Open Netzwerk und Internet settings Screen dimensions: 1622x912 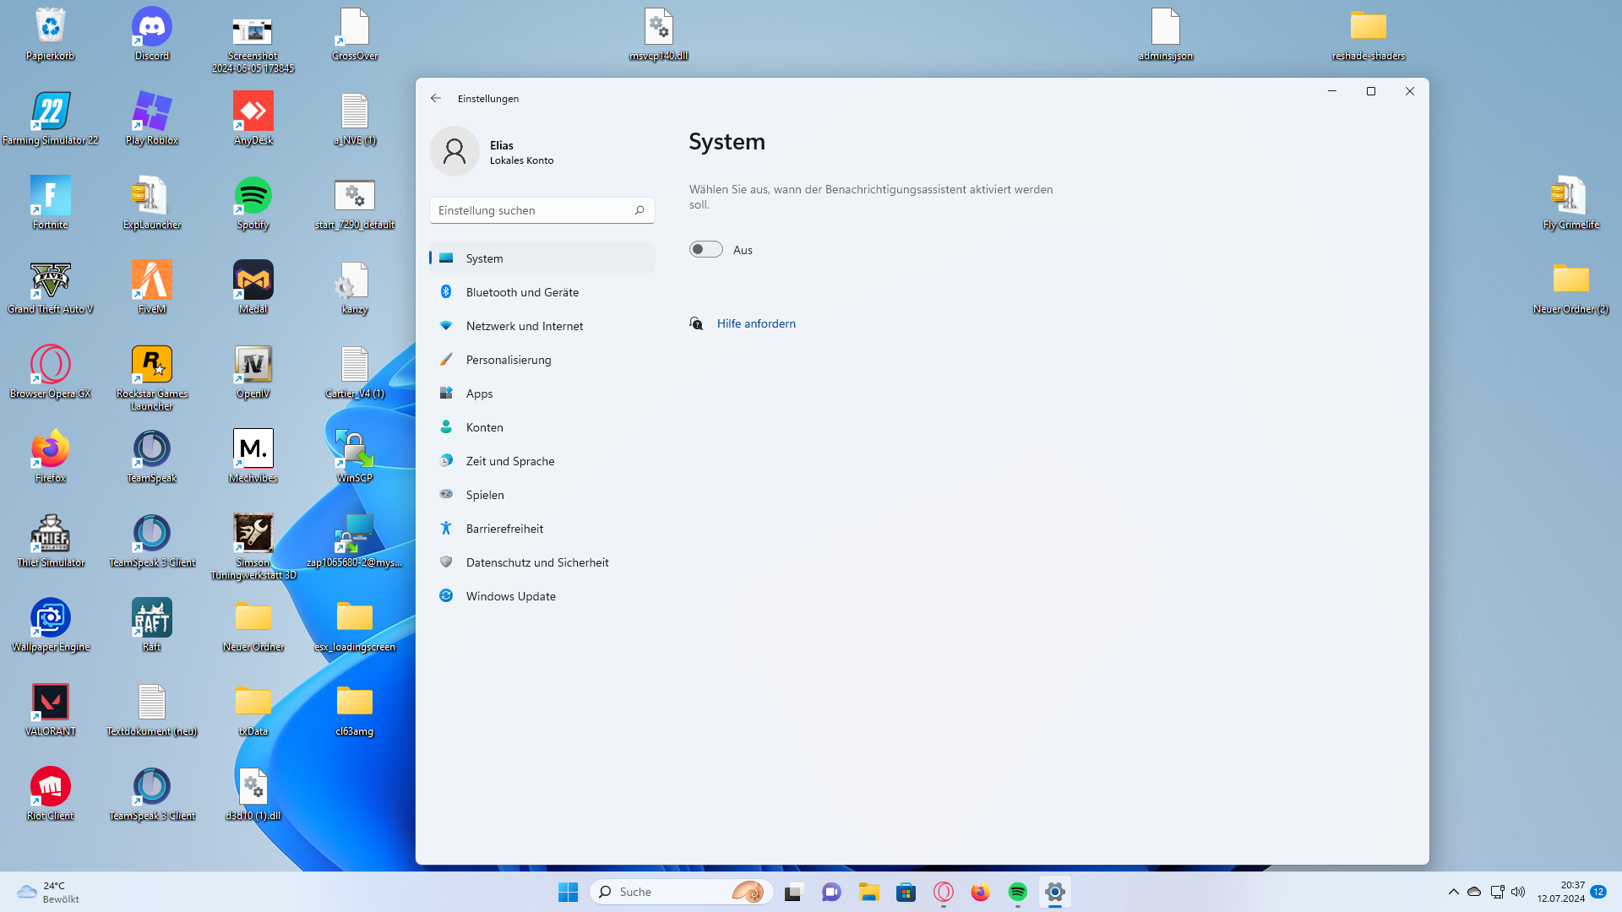524,326
